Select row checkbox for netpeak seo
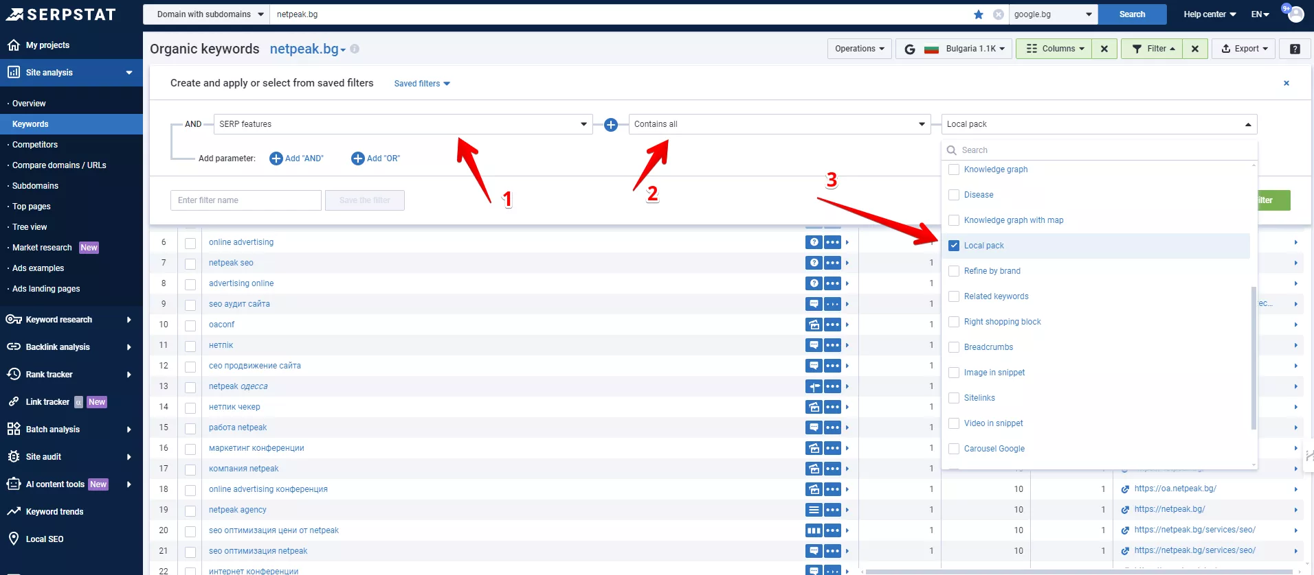 190,263
